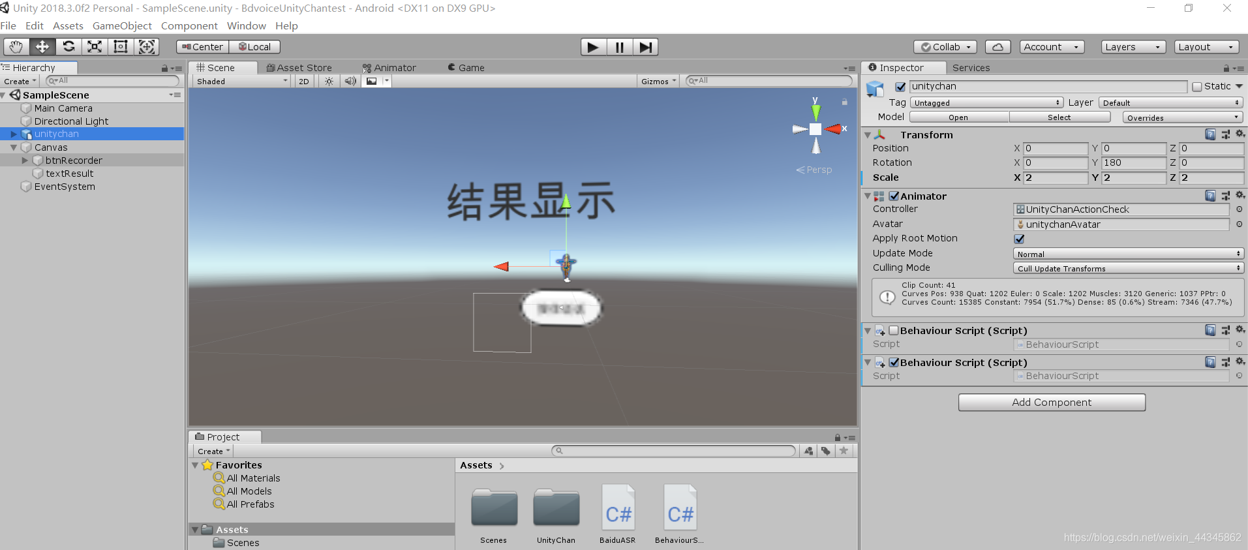
Task: Toggle the Static checkbox
Action: click(1197, 87)
